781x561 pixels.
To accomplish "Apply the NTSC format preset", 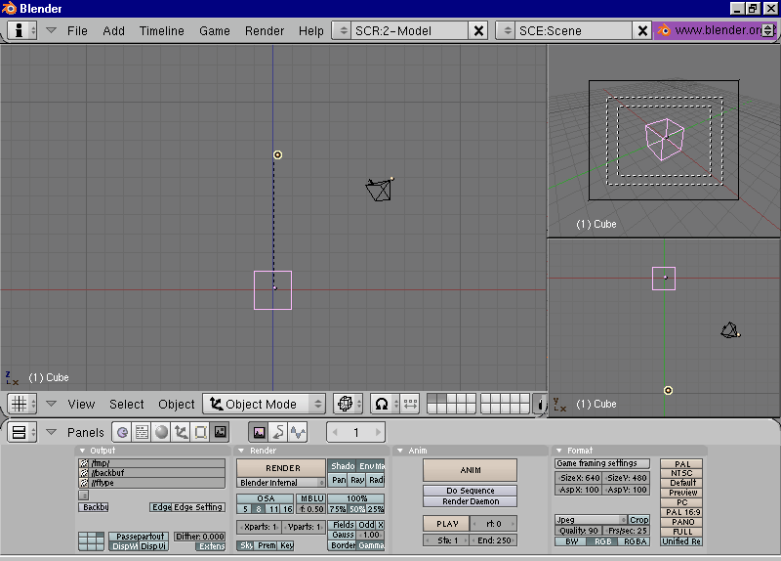I will pyautogui.click(x=681, y=473).
